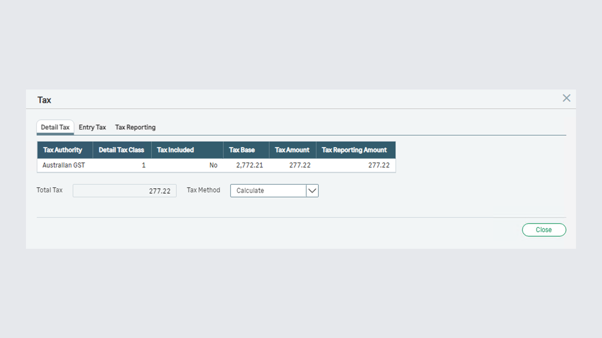Select the Tax Amount value 277.22
602x338 pixels.
[x=300, y=165]
